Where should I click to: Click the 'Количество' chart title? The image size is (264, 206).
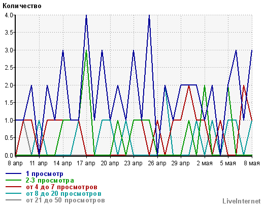click(22, 6)
